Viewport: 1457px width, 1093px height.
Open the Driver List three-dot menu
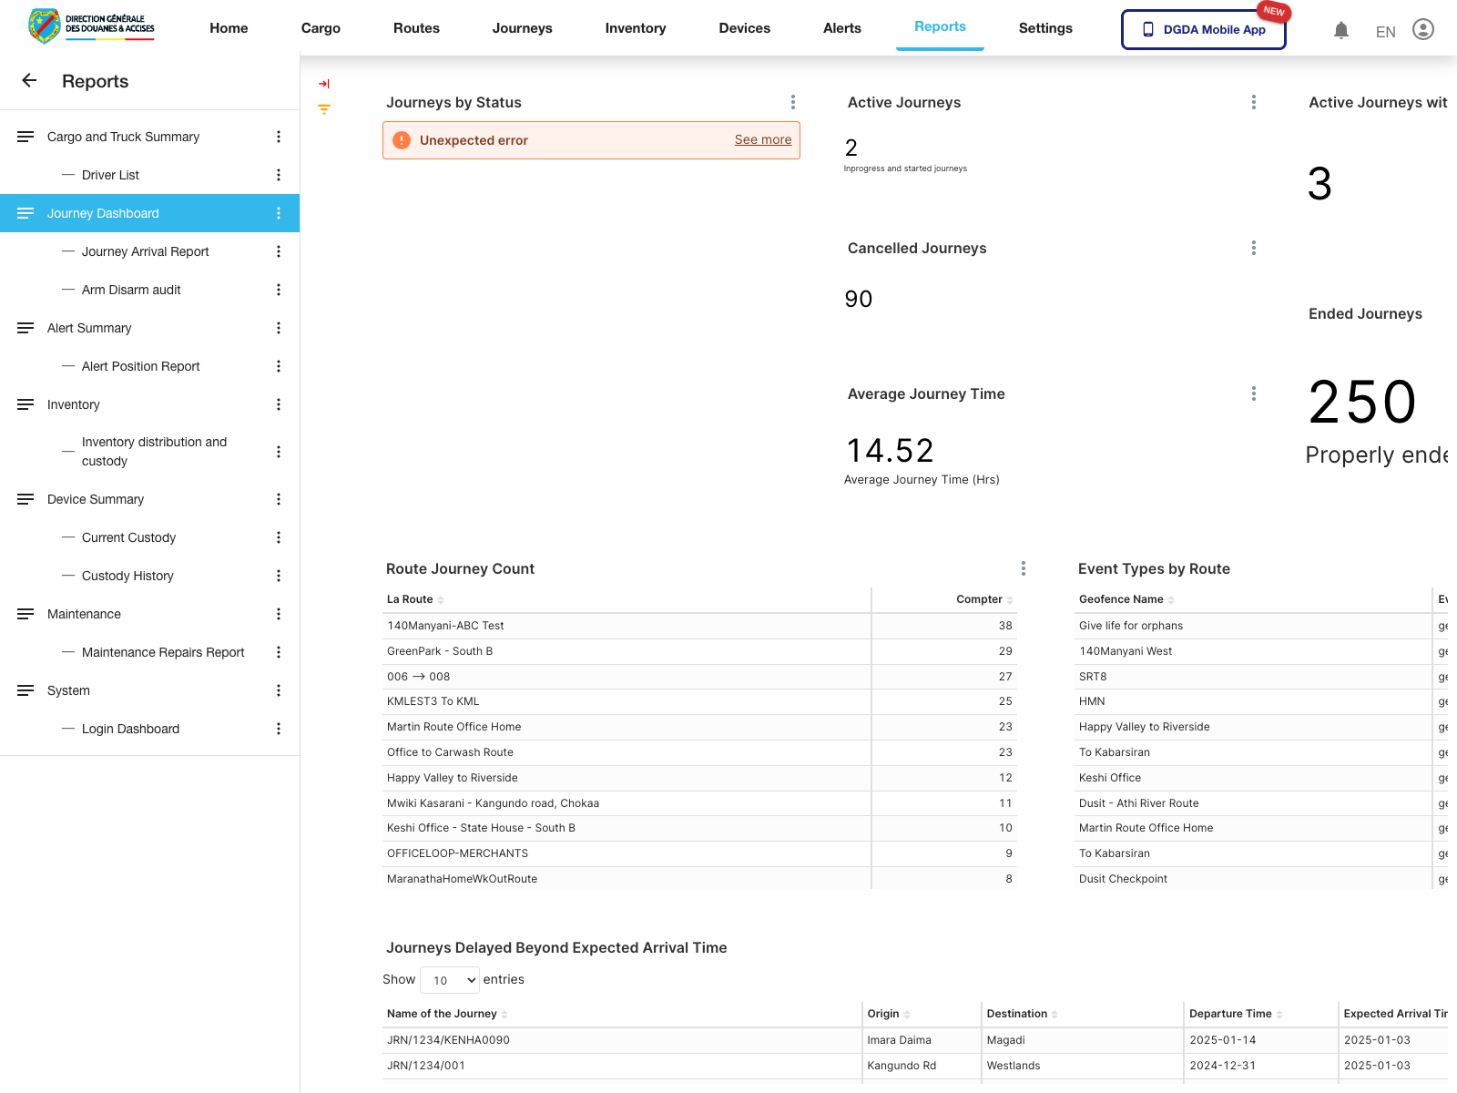[279, 175]
